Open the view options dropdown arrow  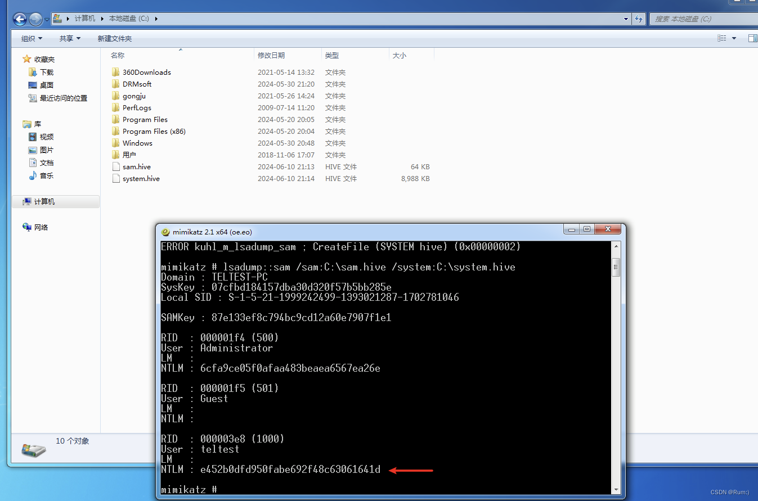coord(734,38)
